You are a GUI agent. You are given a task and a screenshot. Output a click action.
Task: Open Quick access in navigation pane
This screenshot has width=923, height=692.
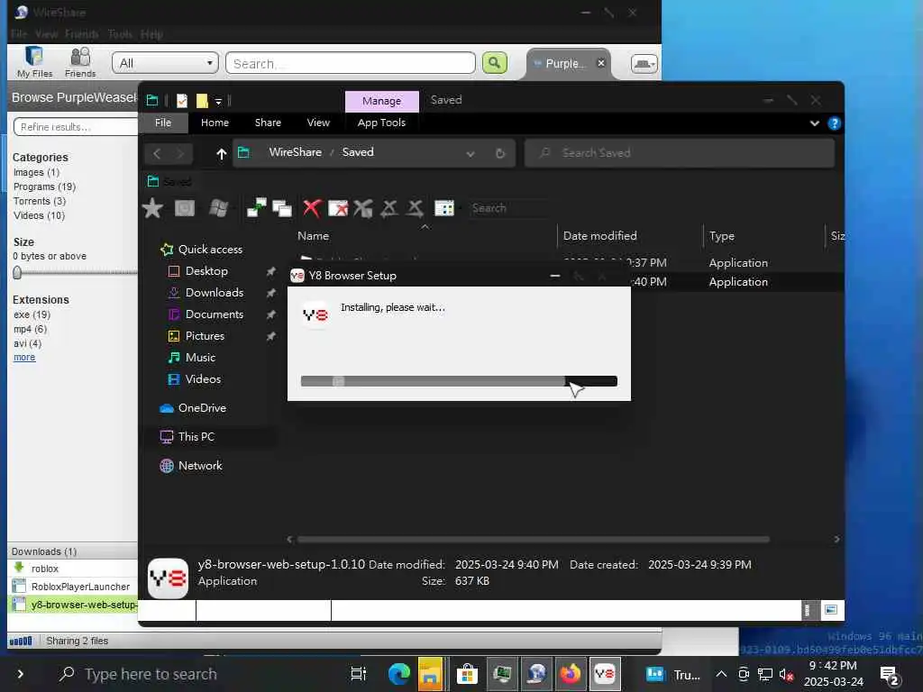210,250
